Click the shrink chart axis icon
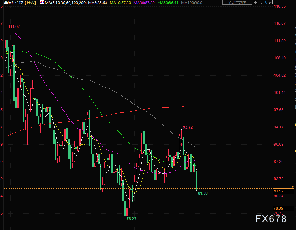Viewport: 296px width, 230px height. click(260, 3)
